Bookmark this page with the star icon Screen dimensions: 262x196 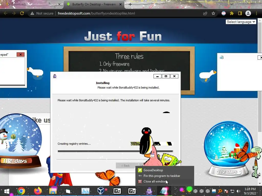tap(213, 13)
